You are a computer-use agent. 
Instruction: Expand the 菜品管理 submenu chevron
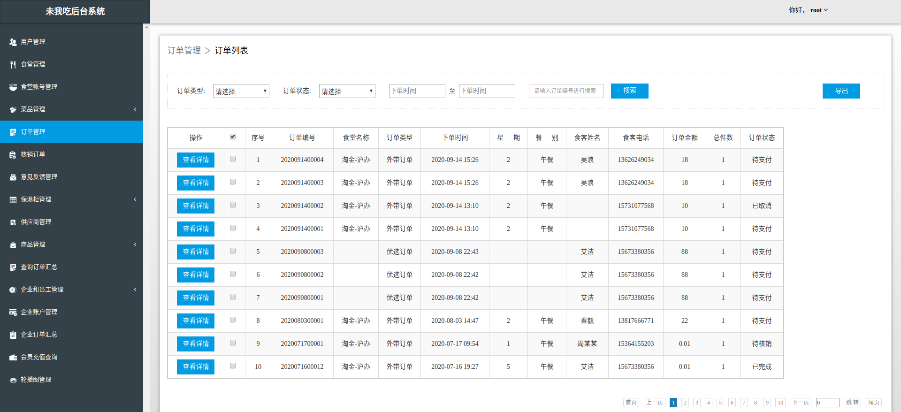click(135, 109)
